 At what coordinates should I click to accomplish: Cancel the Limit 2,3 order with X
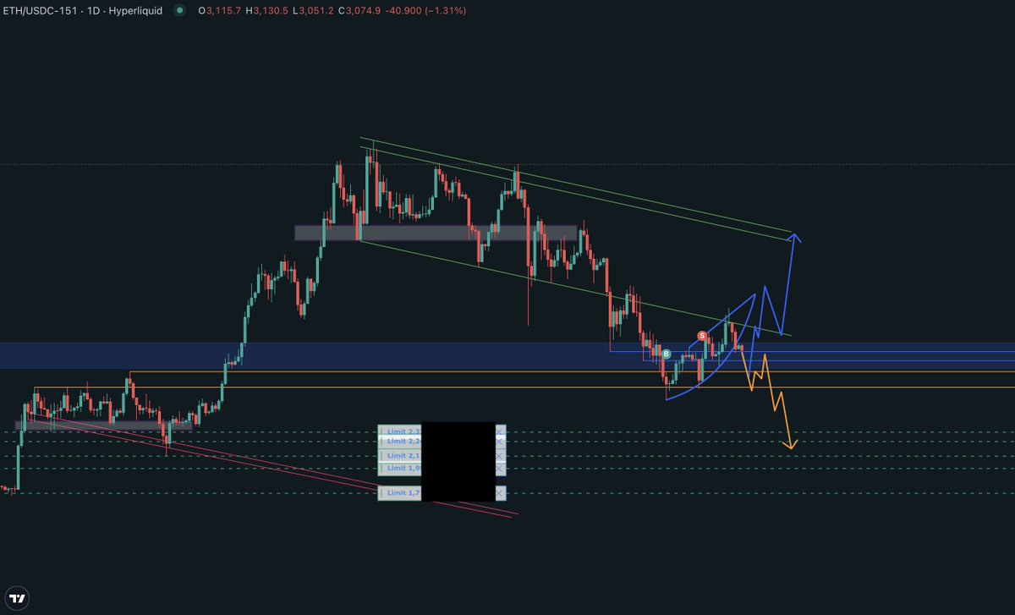[x=500, y=431]
